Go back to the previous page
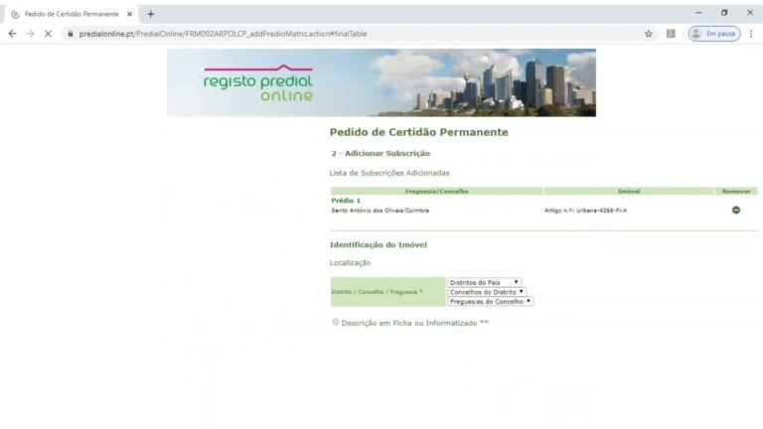Viewport: 763px width, 429px height. coord(12,34)
